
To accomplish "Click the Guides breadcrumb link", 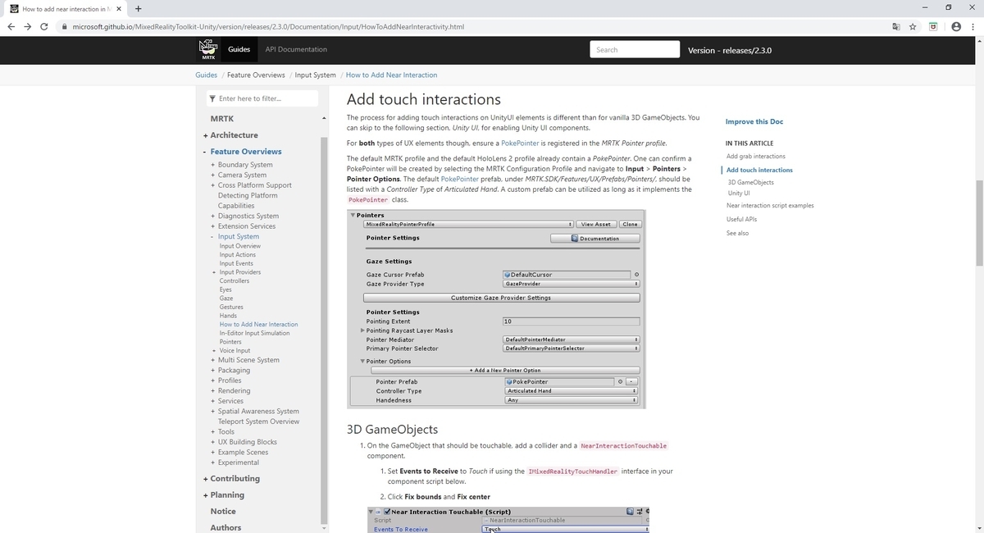I will (206, 75).
